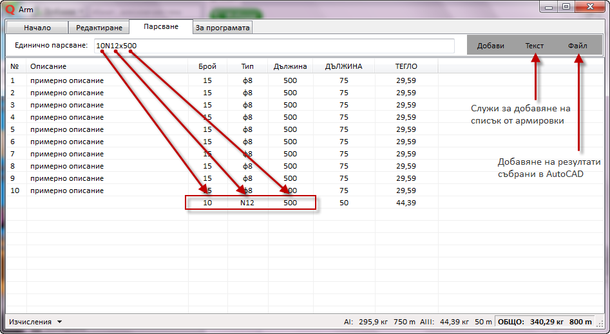Click the weight value 44,39 in last row

click(x=406, y=203)
